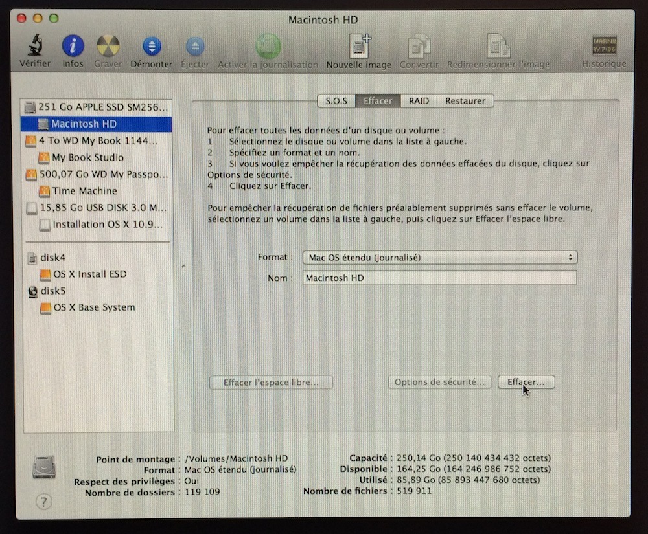This screenshot has width=648, height=534.
Task: Click the Installation OS X 10.9 volume icon
Action: 45,225
